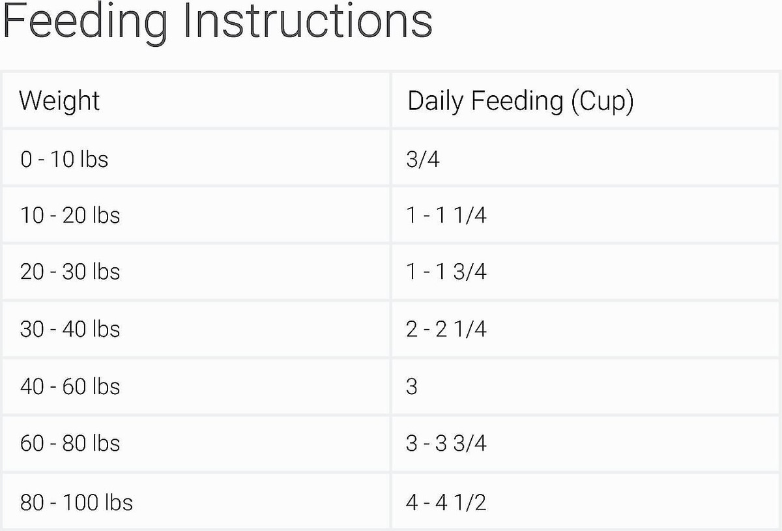Select the '60 - 80 lbs' weight cell
782x531 pixels.
pyautogui.click(x=70, y=444)
